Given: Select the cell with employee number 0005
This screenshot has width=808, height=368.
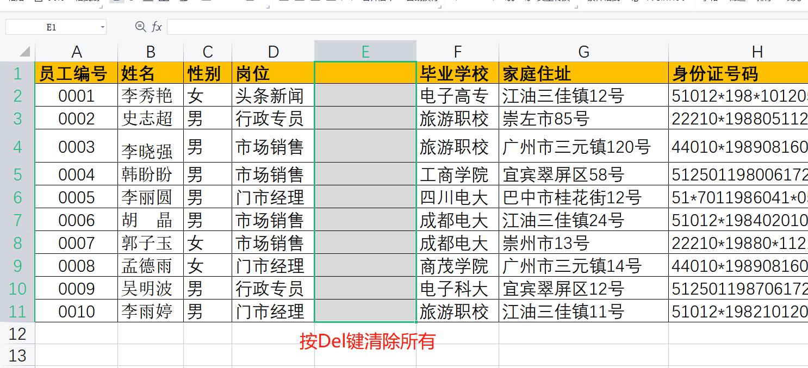Looking at the screenshot, I should pyautogui.click(x=77, y=197).
